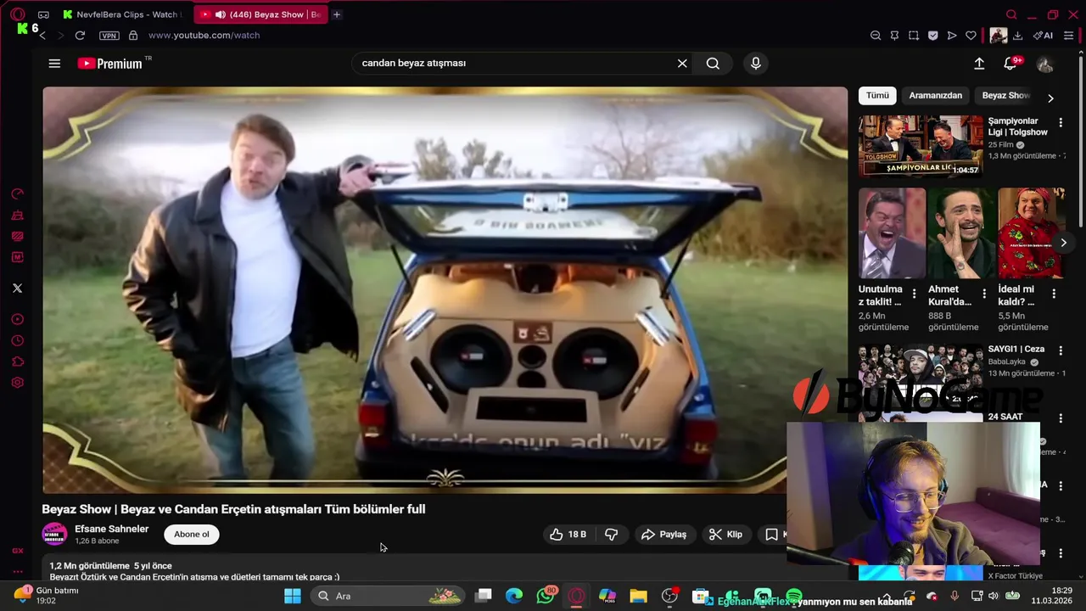Dislike the video with thumbs down
The width and height of the screenshot is (1086, 611).
click(x=611, y=535)
